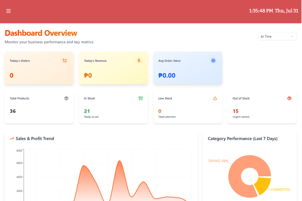Click the chevron arrow in the All Time selector
302x201 pixels.
tap(292, 36)
